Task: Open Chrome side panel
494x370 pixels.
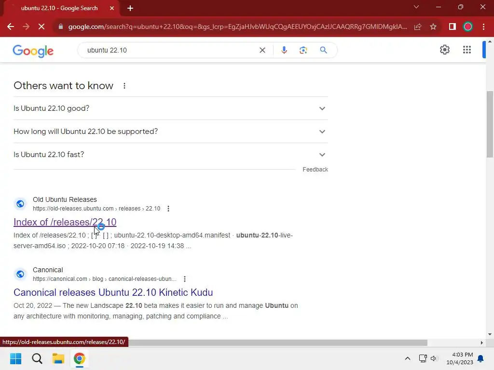Action: pos(453,27)
